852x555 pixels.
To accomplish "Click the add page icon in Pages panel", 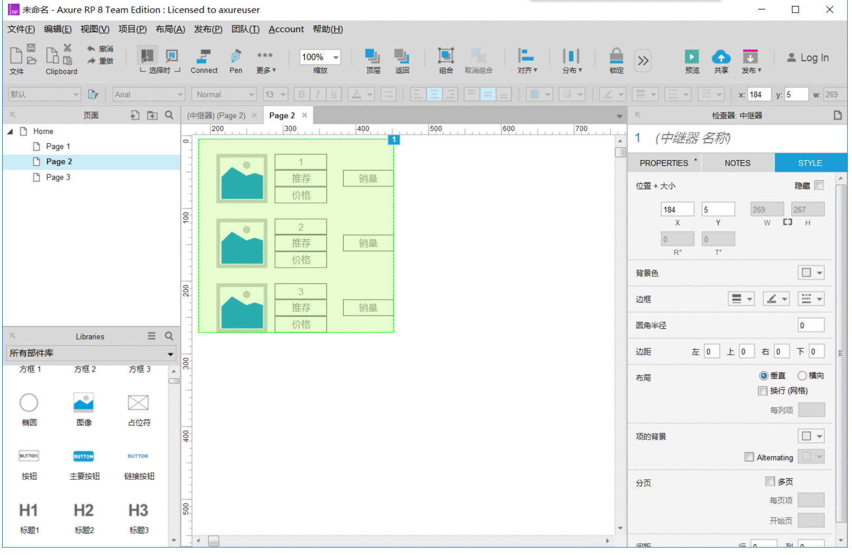I will click(135, 115).
